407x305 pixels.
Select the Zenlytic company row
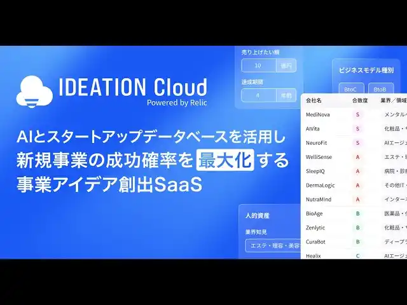pos(354,227)
